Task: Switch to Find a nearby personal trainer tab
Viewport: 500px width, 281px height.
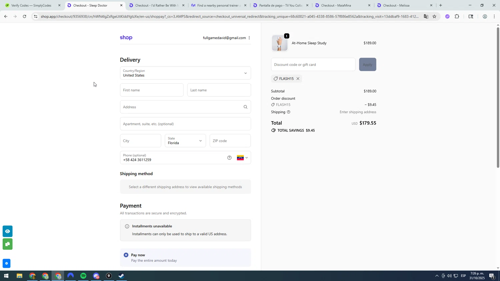Action: pos(218,5)
